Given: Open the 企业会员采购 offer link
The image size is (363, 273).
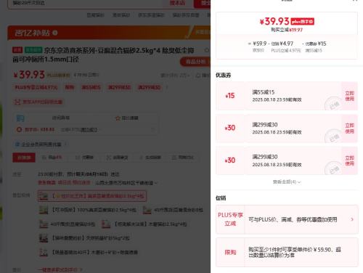Looking at the screenshot, I should [41, 144].
